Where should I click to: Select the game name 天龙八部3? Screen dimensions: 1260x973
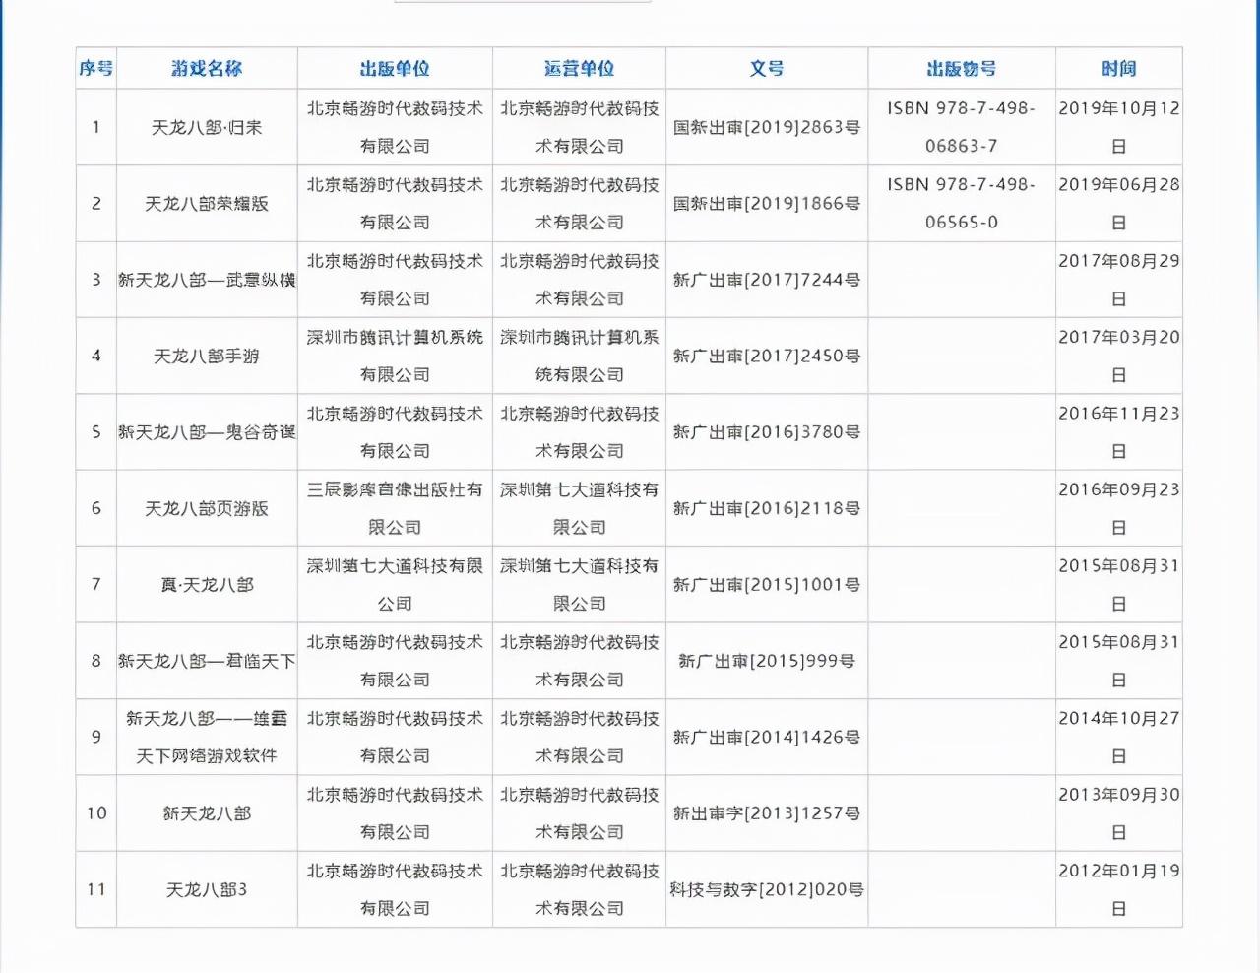[207, 890]
